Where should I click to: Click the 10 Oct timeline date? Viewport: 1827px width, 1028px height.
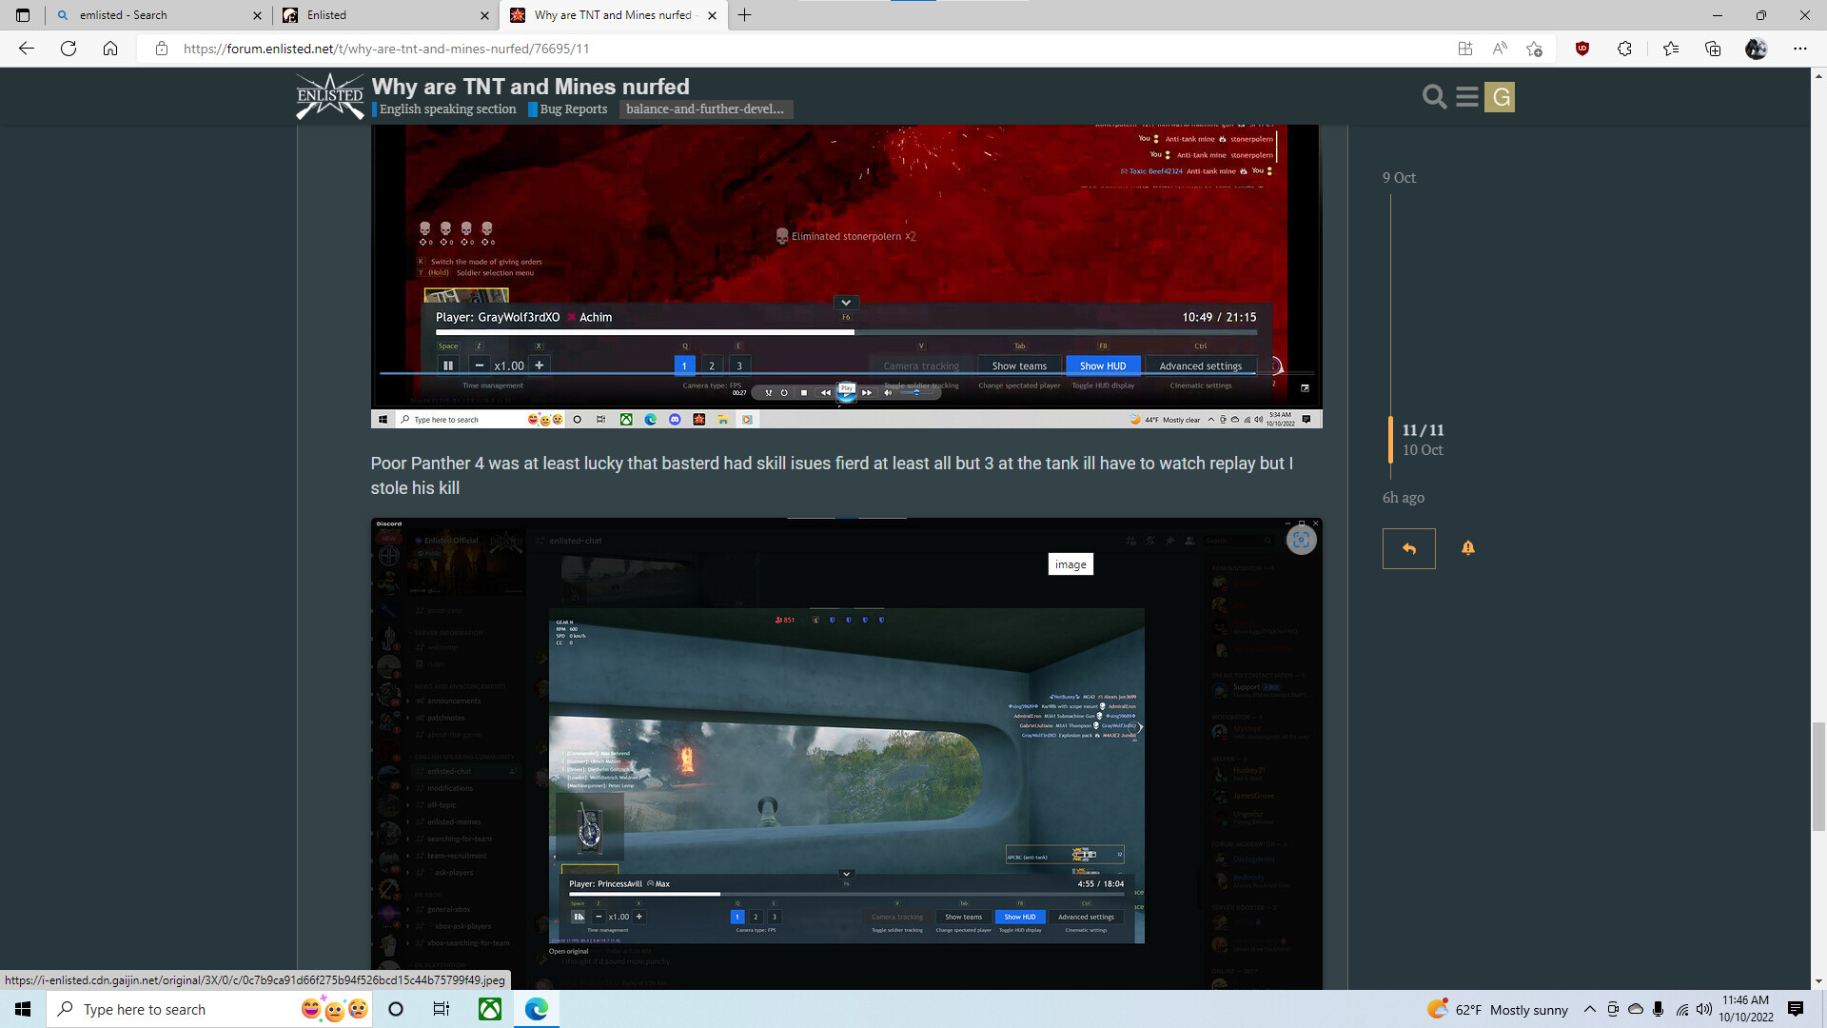(1422, 450)
